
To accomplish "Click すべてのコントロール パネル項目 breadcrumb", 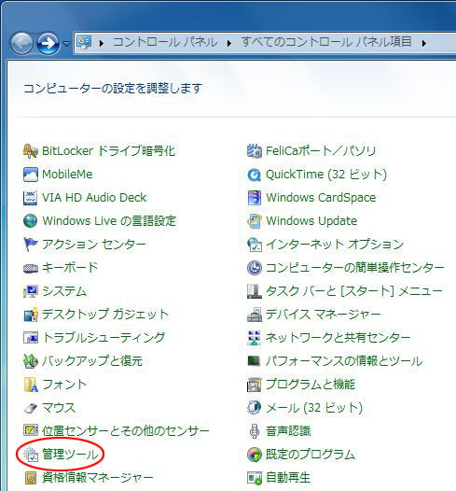I will [326, 42].
